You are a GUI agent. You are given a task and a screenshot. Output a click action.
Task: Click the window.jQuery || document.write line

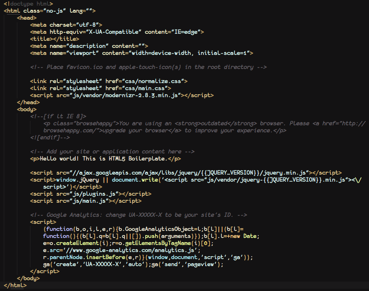click(x=196, y=180)
